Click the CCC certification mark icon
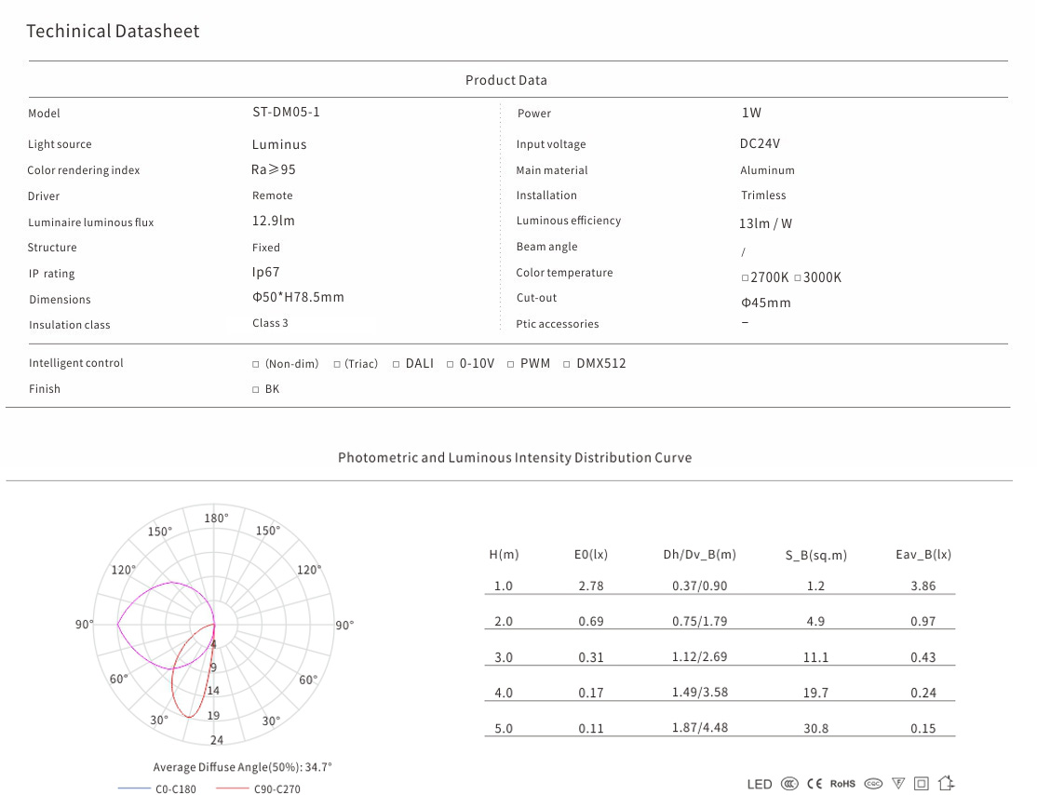Image resolution: width=1037 pixels, height=795 pixels. [x=789, y=784]
